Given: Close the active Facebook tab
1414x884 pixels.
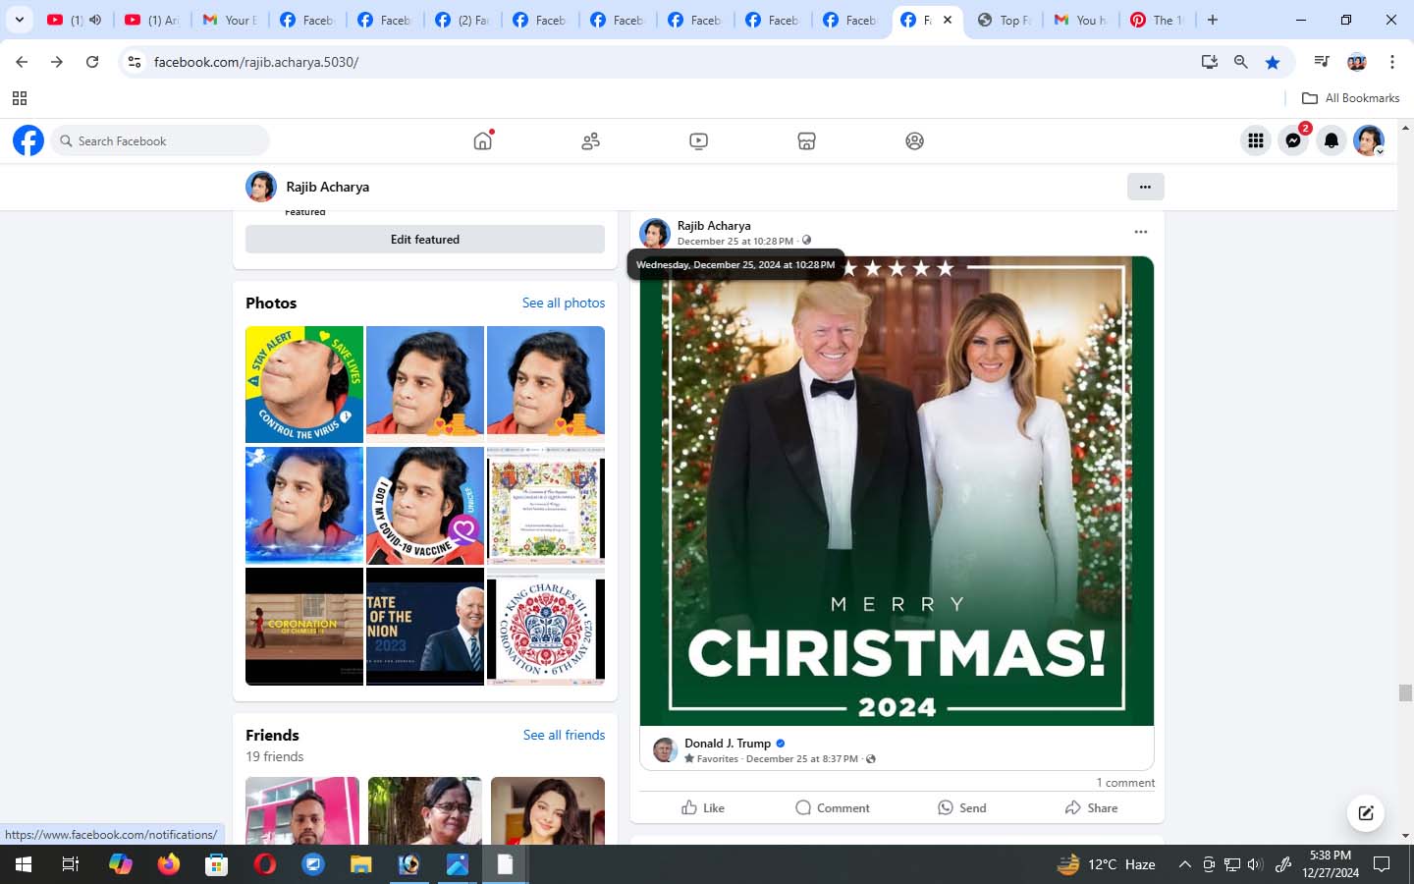Looking at the screenshot, I should coord(948,20).
